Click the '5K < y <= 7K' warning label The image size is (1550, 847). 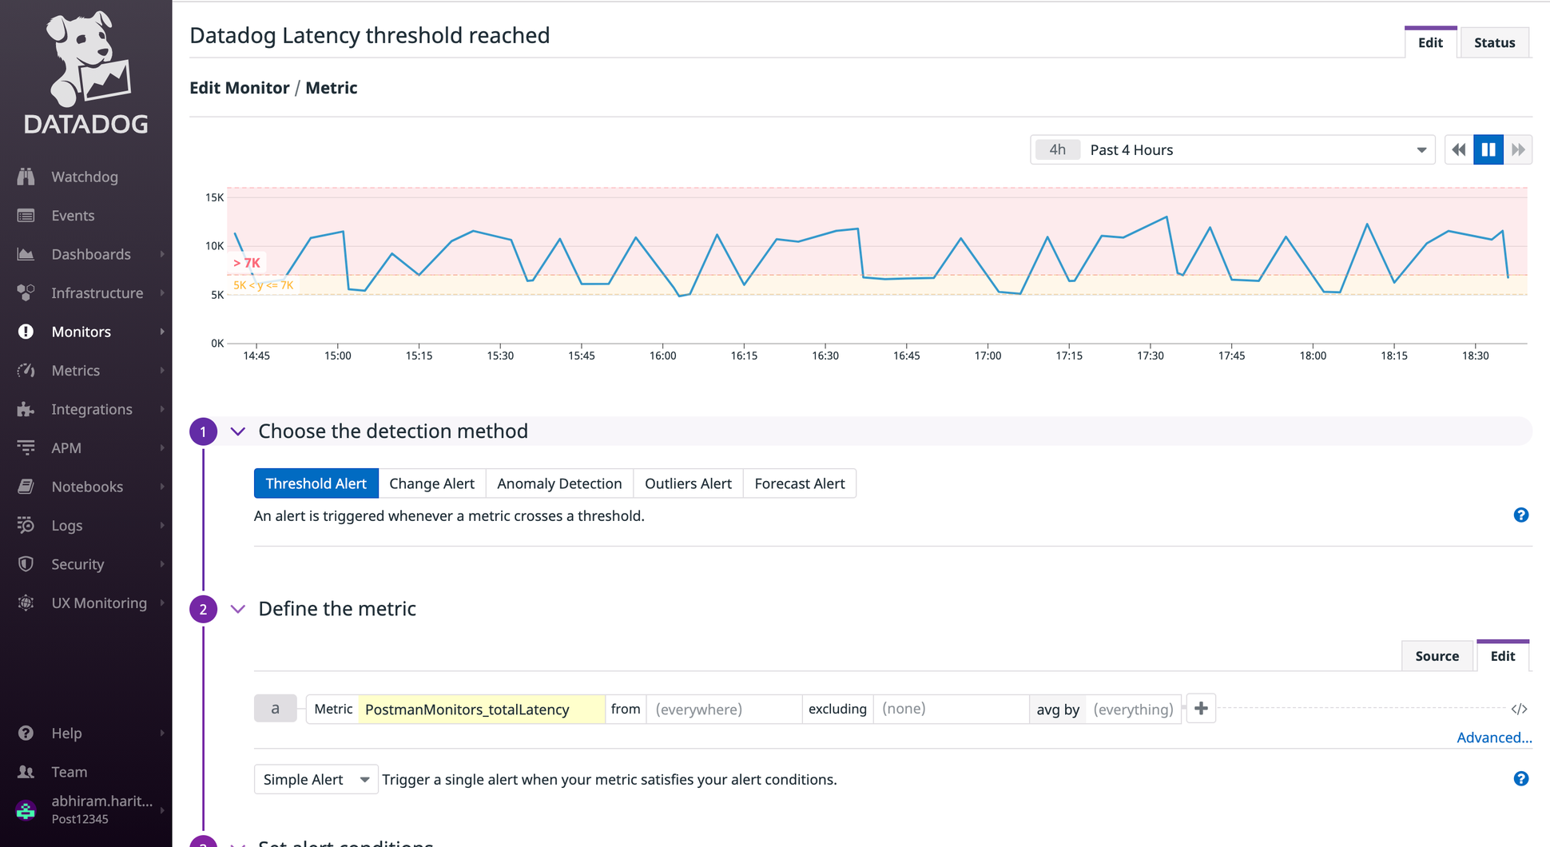click(264, 285)
